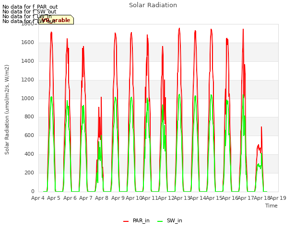Click the 'No data for f_SW_out' message
Screen dimensions: 307x230
coord(29,11)
